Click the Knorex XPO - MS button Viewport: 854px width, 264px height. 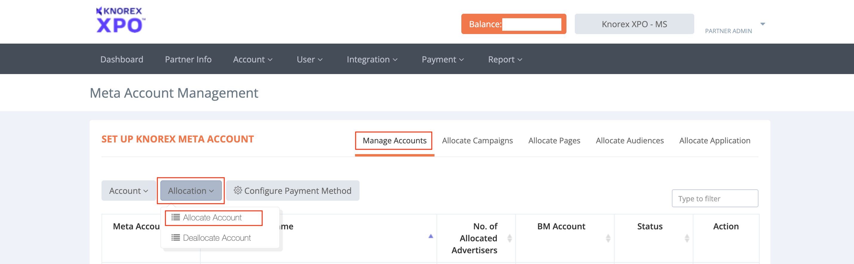click(x=634, y=24)
